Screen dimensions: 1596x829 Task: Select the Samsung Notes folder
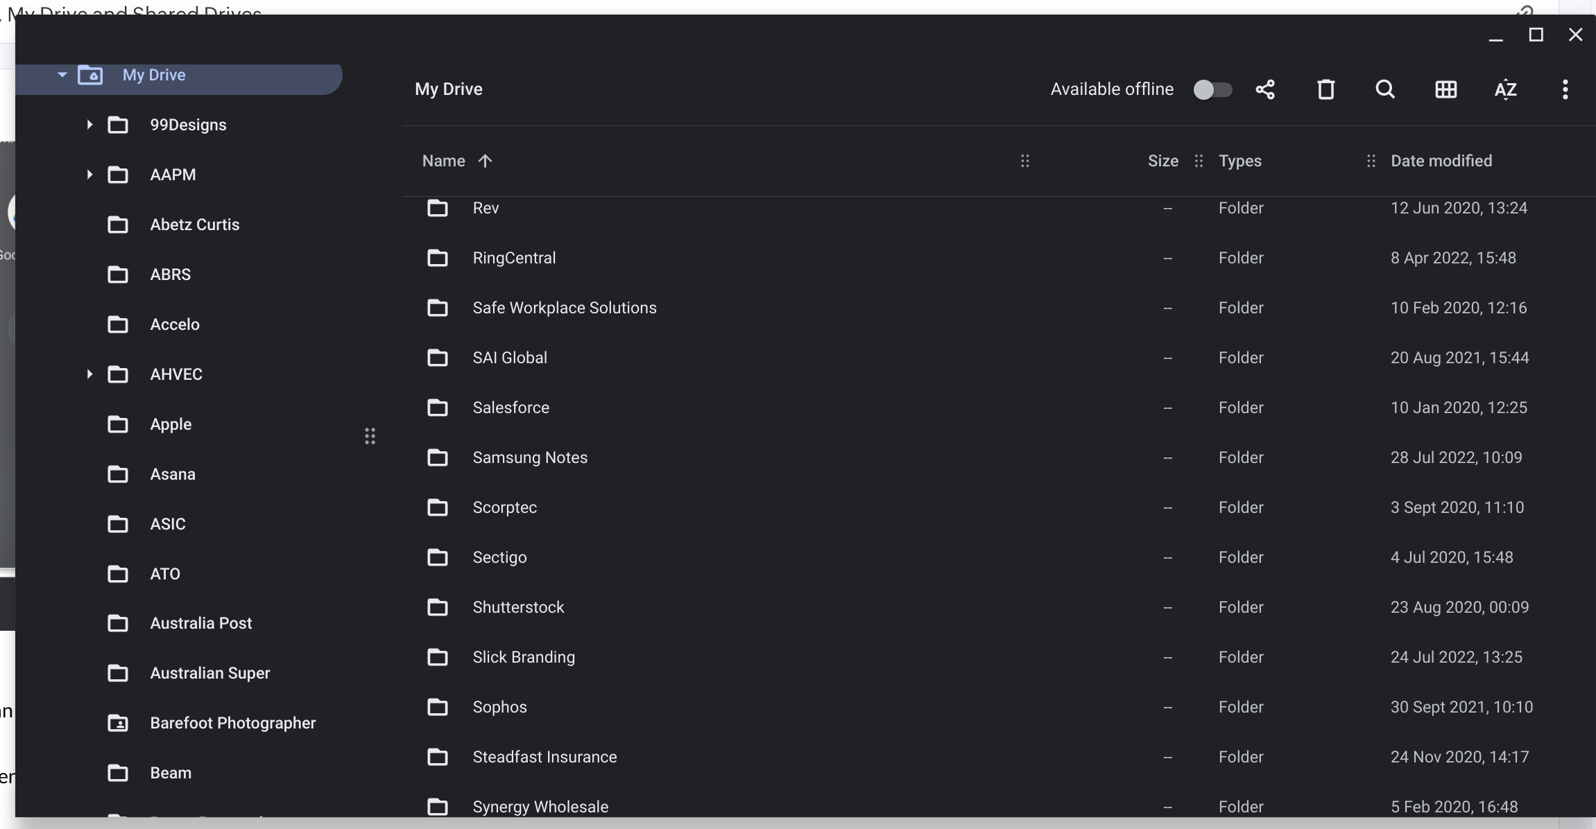[x=529, y=457]
